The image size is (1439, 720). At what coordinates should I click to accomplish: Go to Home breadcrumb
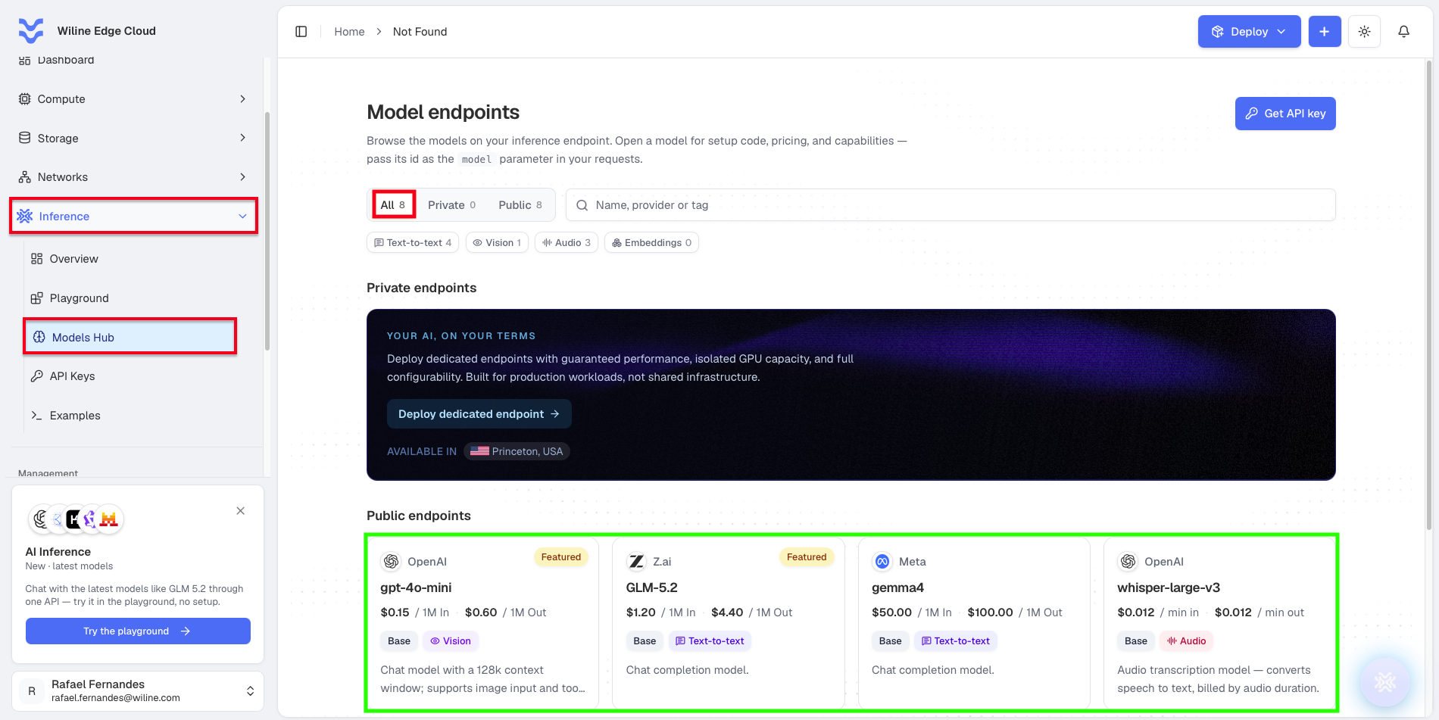[349, 32]
